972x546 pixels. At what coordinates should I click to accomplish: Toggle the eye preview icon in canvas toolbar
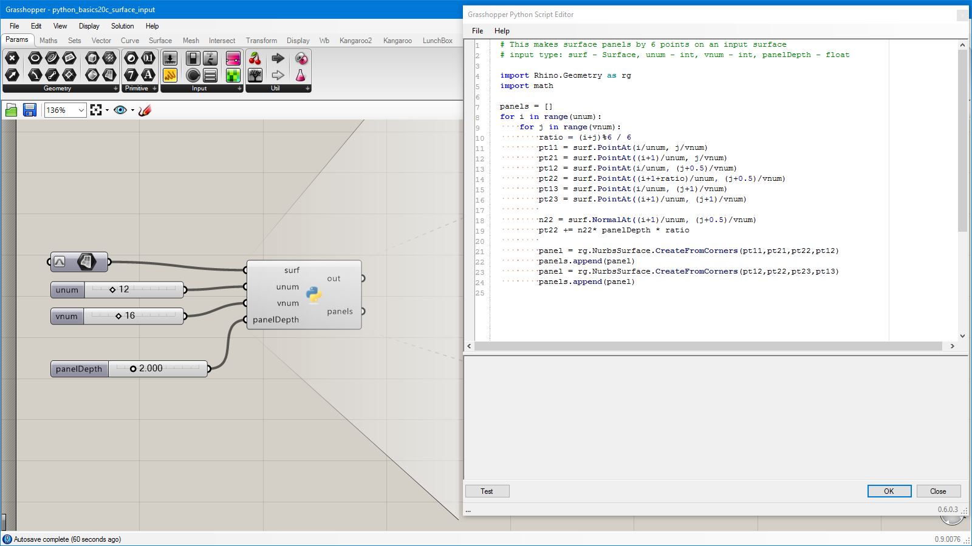120,110
